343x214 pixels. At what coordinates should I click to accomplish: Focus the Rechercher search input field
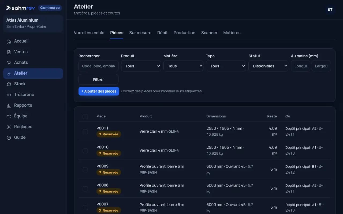98,66
